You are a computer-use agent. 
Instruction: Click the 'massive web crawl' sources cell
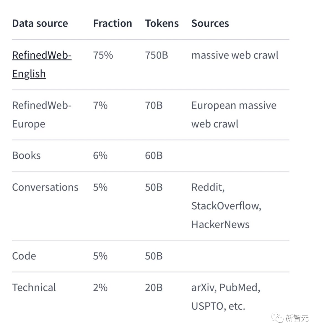click(235, 55)
